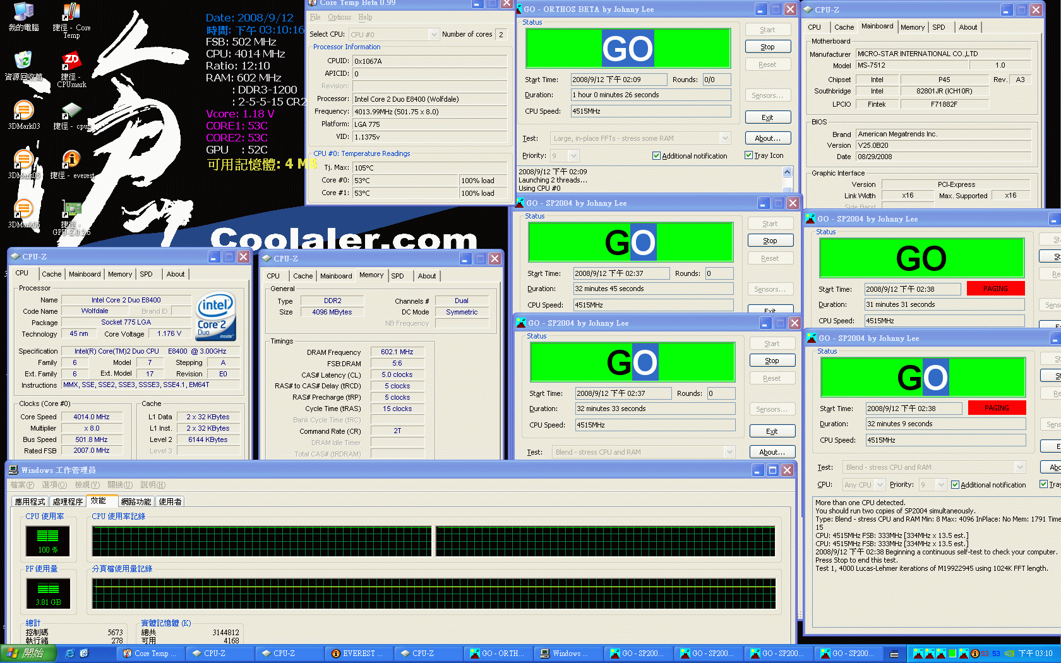This screenshot has height=663, width=1061.
Task: Click the Exit button in ORTHOS
Action: pos(767,117)
